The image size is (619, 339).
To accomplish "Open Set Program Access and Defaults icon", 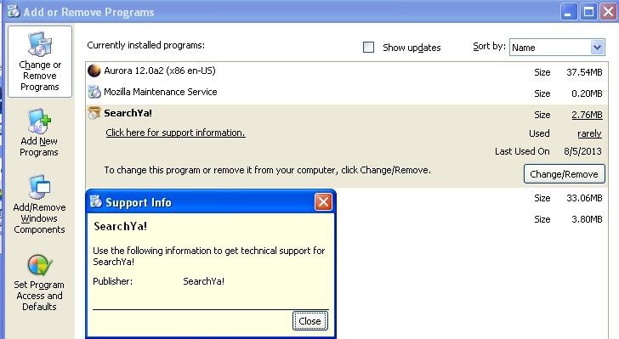I will coord(39,265).
